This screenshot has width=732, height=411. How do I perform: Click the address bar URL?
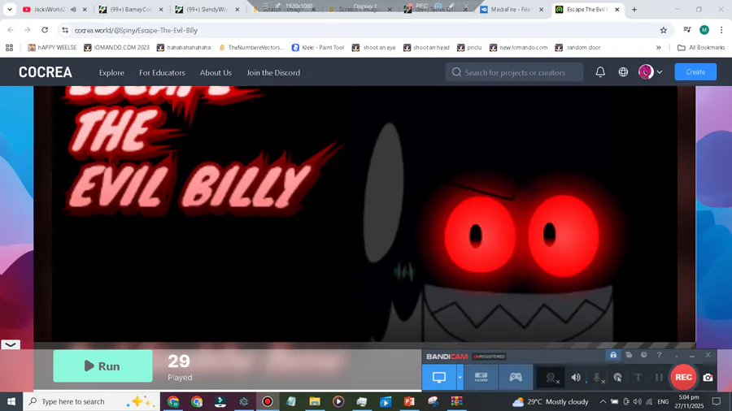(136, 30)
